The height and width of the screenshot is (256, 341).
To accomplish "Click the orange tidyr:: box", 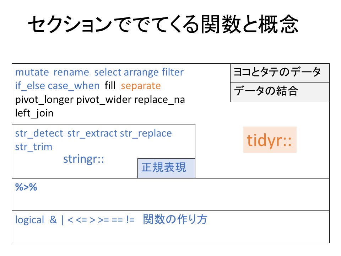I will click(x=270, y=141).
